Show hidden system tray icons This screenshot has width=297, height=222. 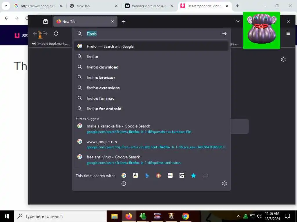pyautogui.click(x=239, y=216)
